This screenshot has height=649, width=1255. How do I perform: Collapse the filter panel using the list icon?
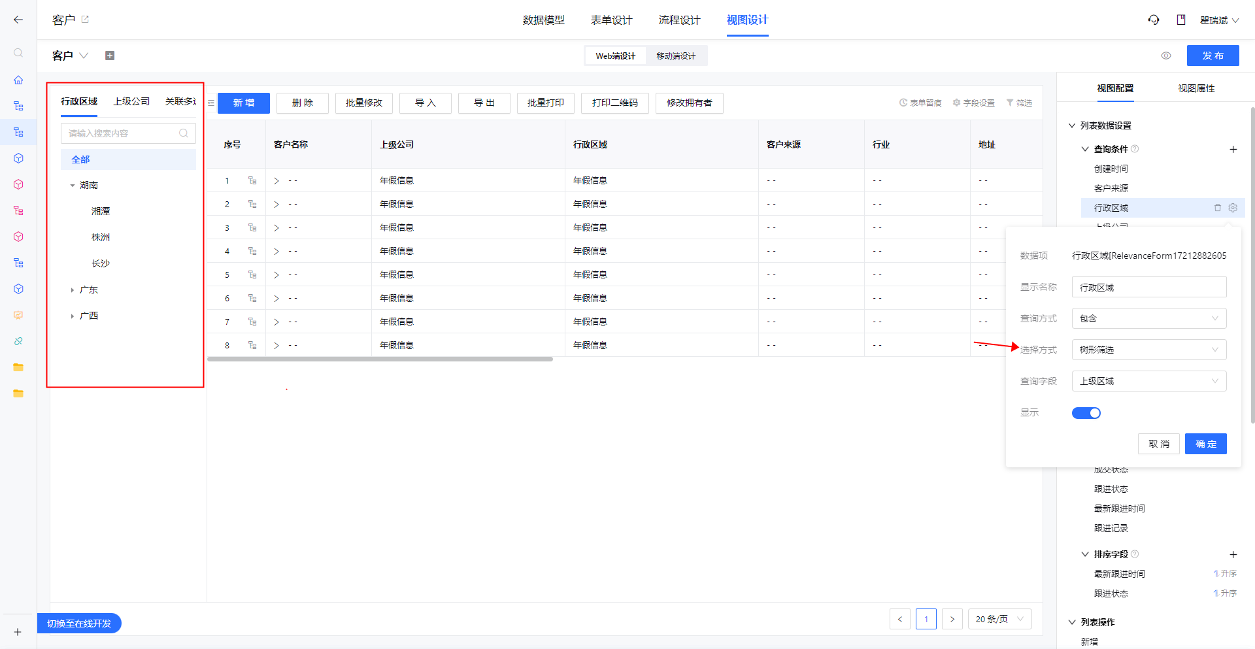211,103
